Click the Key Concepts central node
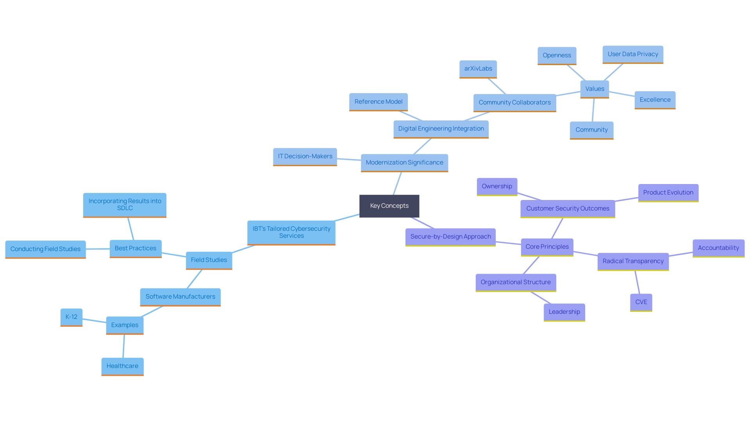 [390, 205]
